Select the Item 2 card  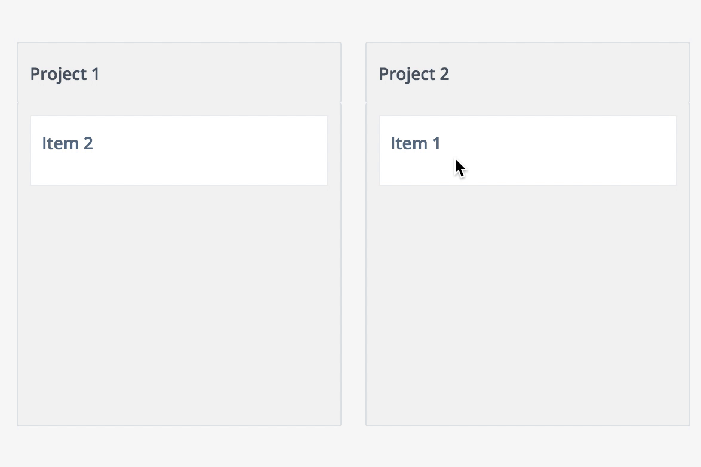tap(179, 149)
